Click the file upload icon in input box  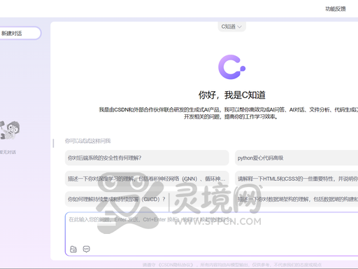tap(73, 249)
